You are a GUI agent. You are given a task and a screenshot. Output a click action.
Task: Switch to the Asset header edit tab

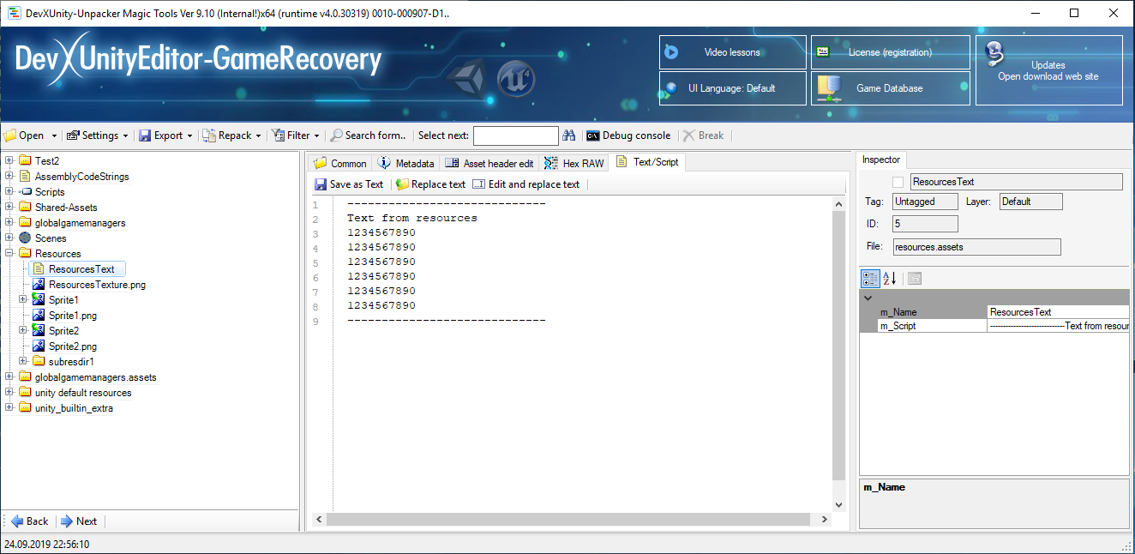click(489, 163)
